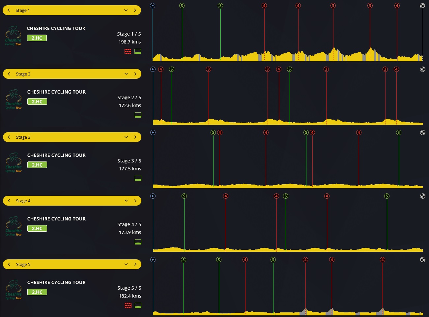This screenshot has width=429, height=317.
Task: Click previous arrow on Stage 5 bar
Action: (x=9, y=264)
